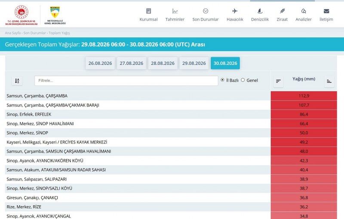Open the Tahminler chart icon
The height and width of the screenshot is (219, 344).
pyautogui.click(x=175, y=11)
